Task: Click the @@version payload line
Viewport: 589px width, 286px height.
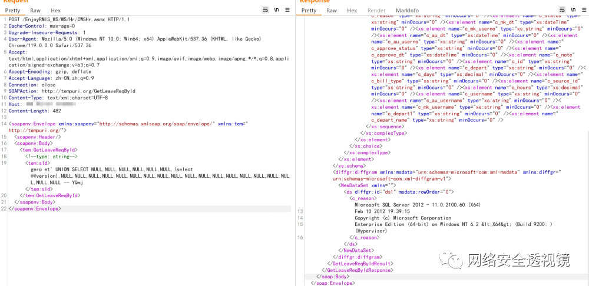Action: click(x=160, y=175)
